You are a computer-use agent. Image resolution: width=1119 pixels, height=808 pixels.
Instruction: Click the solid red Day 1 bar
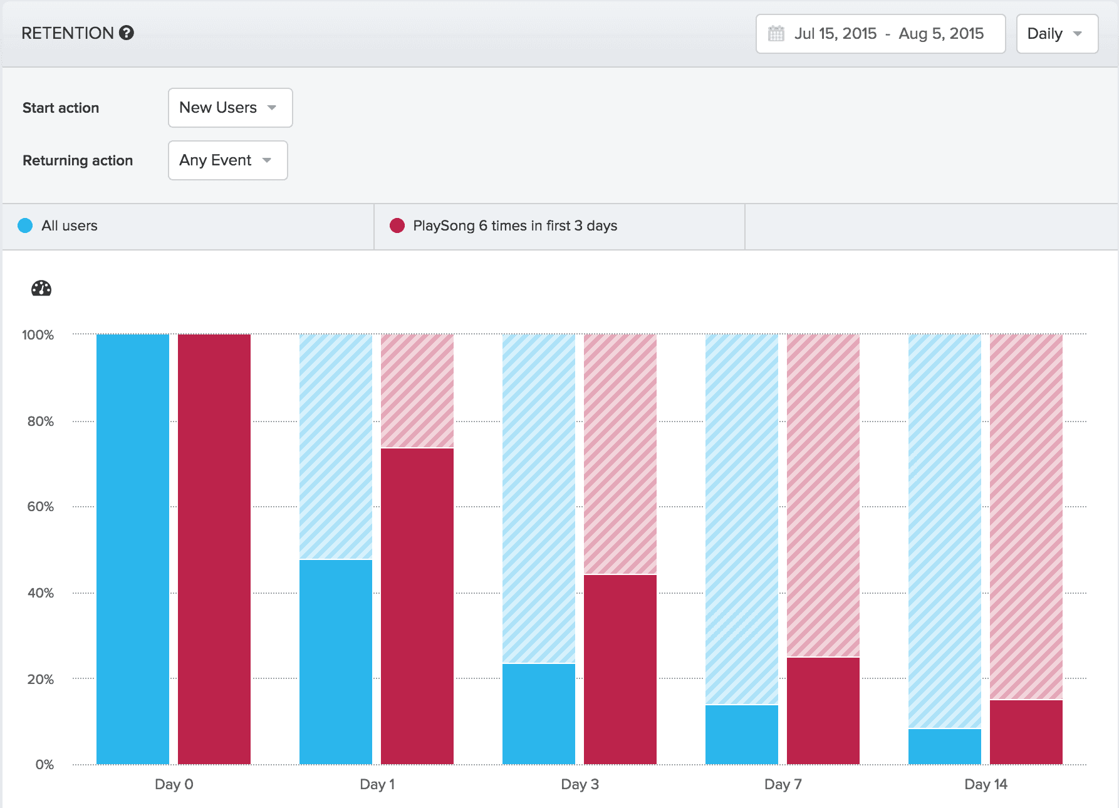tap(417, 606)
